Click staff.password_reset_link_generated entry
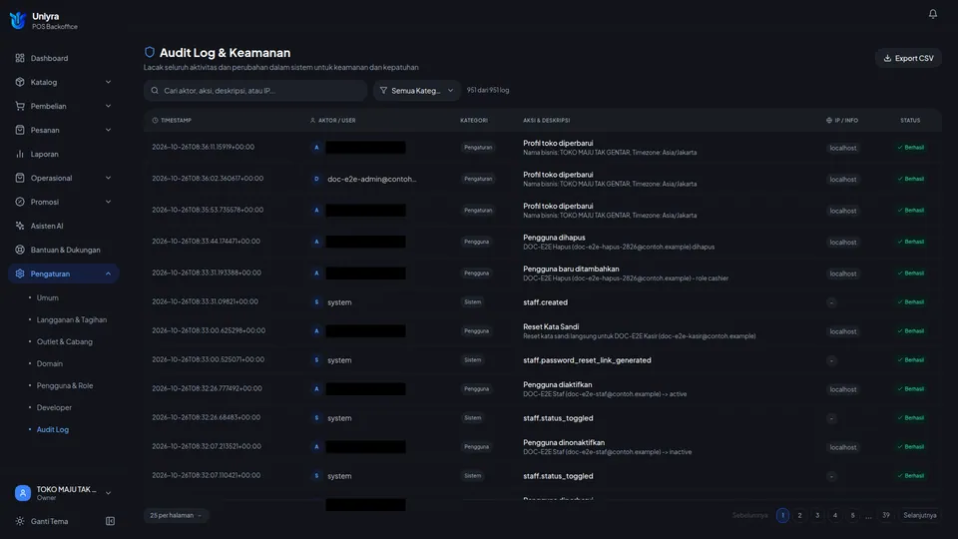This screenshot has width=958, height=539. pyautogui.click(x=587, y=360)
